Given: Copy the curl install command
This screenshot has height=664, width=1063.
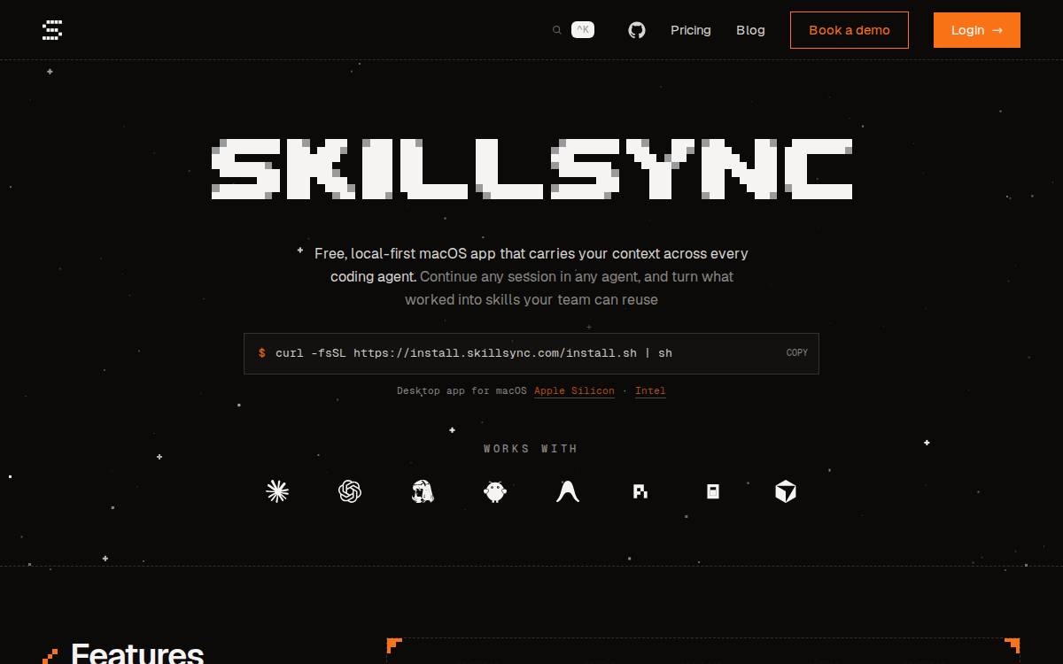Looking at the screenshot, I should (797, 352).
